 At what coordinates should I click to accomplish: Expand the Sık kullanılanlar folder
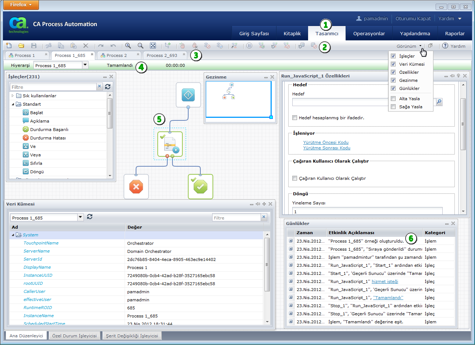point(13,96)
